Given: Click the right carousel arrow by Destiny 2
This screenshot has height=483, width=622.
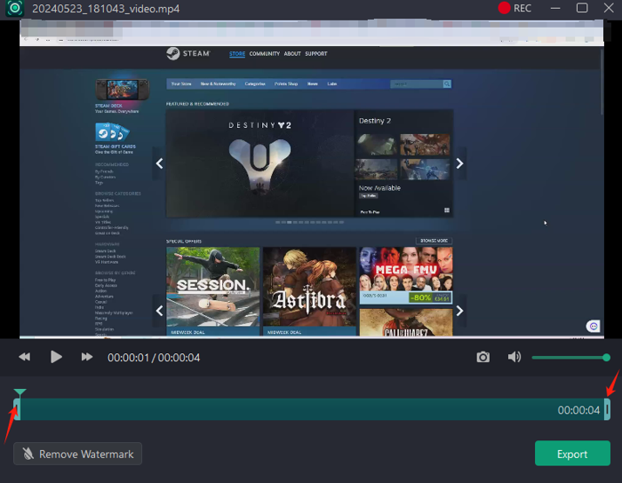Looking at the screenshot, I should tap(459, 163).
